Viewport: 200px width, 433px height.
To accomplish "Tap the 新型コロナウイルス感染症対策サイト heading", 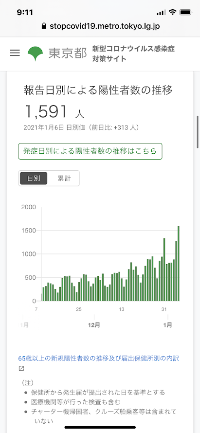I will pos(134,54).
